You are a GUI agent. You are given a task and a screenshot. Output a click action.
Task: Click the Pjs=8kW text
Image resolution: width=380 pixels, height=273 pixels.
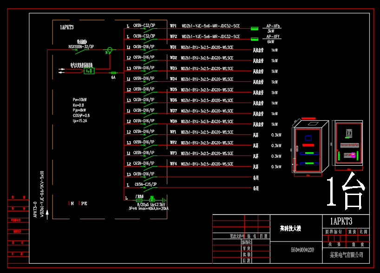(79, 110)
